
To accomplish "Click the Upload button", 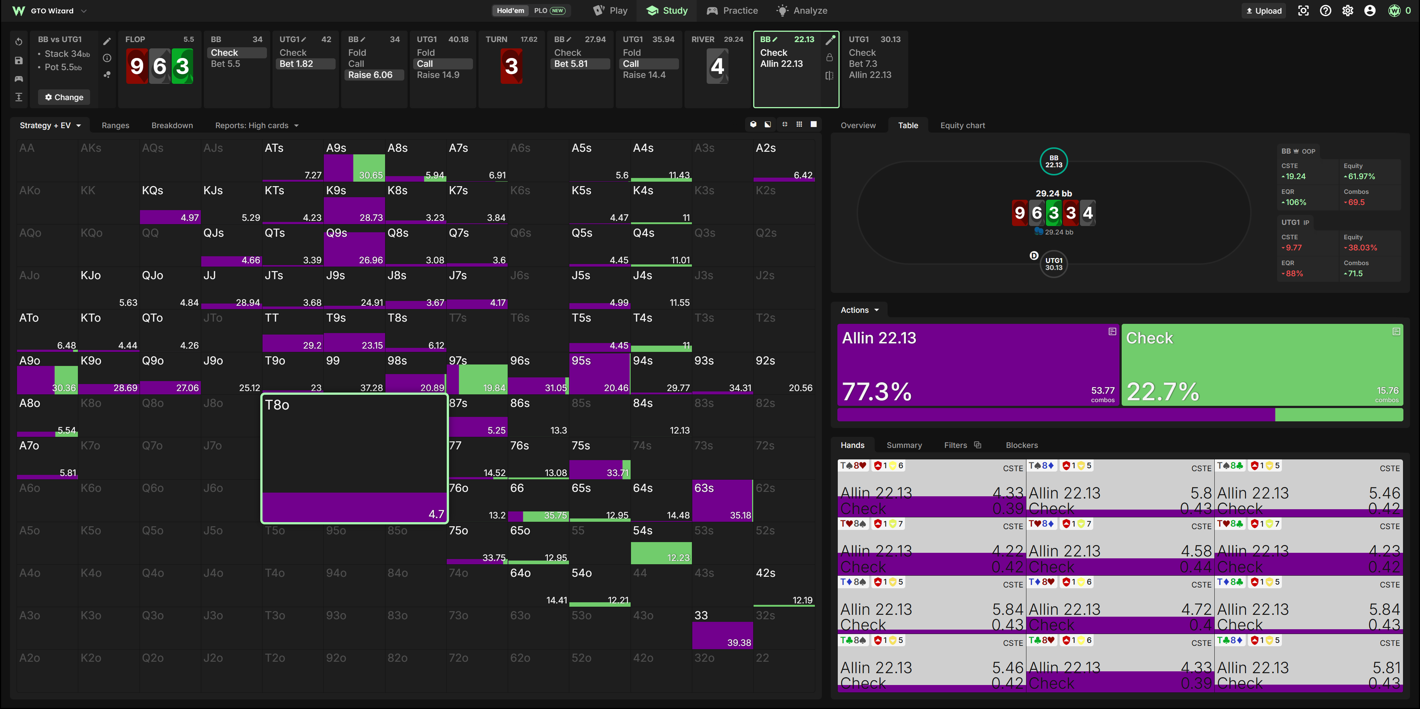I will [x=1263, y=10].
